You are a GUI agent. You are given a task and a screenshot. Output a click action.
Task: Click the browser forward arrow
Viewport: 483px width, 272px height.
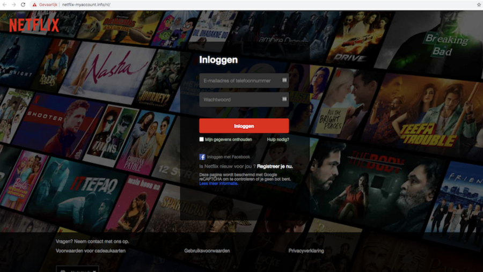14,5
